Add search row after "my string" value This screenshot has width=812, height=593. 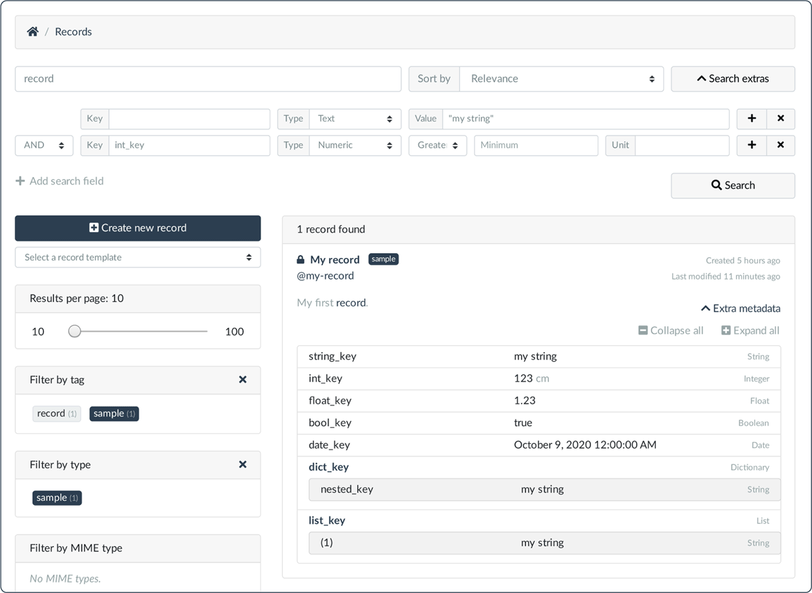pos(752,118)
